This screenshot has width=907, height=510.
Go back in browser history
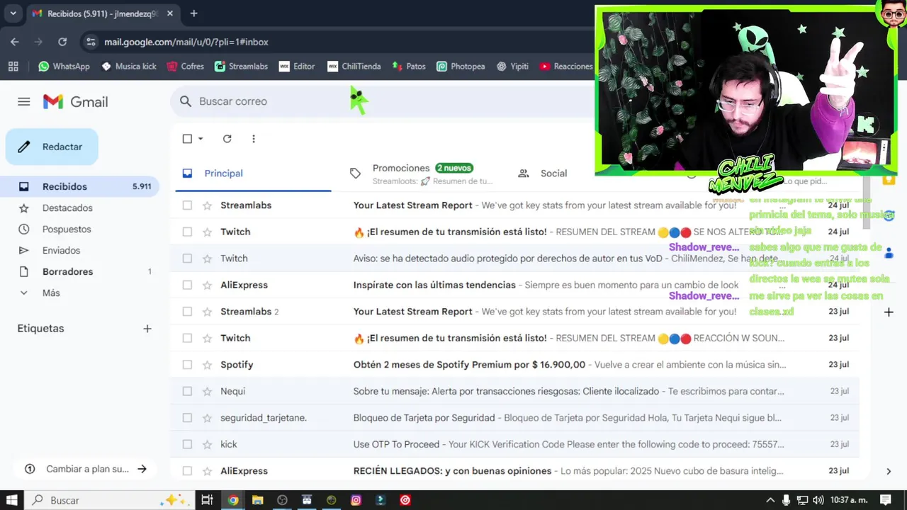(15, 42)
